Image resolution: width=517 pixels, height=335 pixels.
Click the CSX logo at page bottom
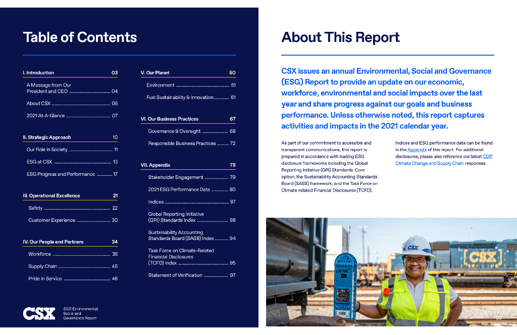pyautogui.click(x=39, y=314)
